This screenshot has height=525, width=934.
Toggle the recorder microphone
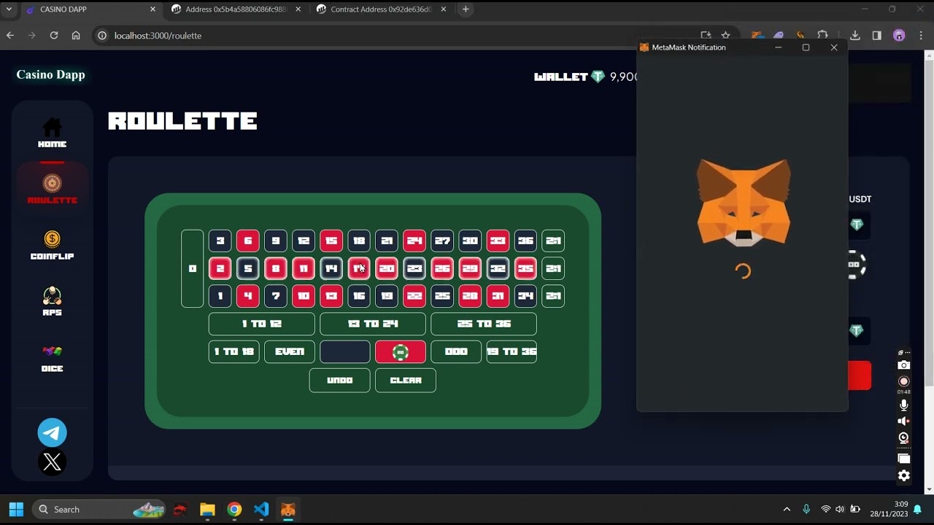coord(904,405)
